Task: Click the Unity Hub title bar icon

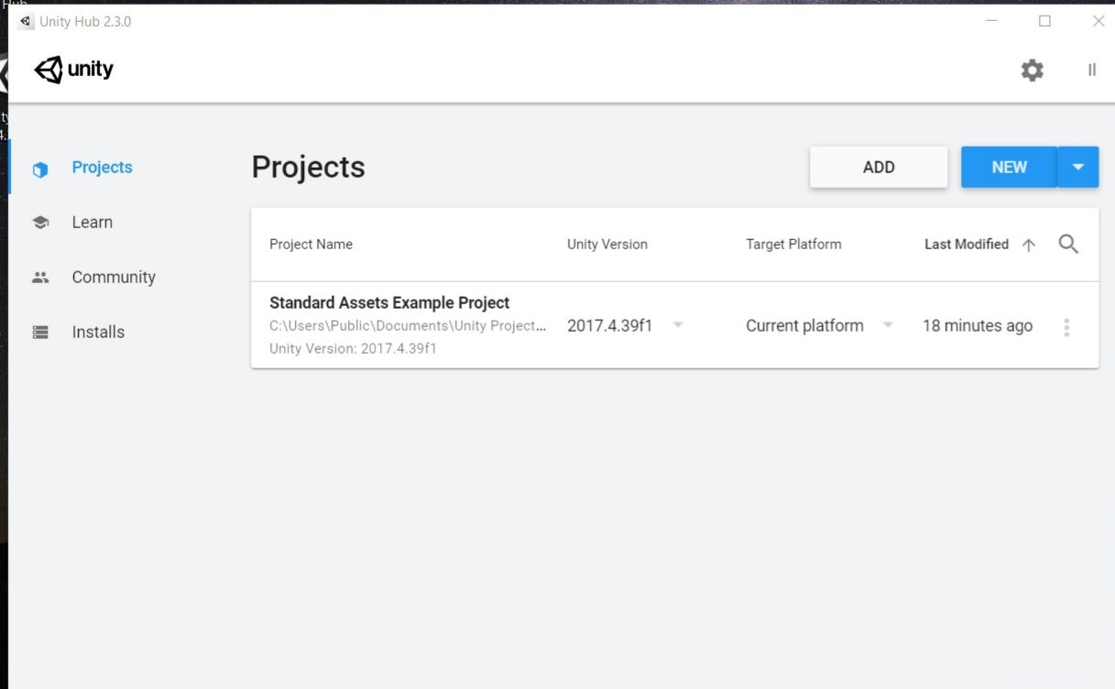Action: click(x=25, y=21)
